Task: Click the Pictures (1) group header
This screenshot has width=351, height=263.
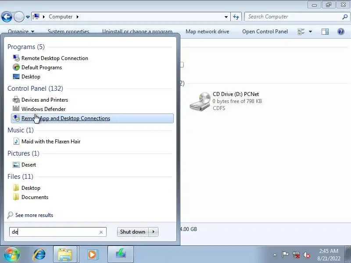Action: 23,153
